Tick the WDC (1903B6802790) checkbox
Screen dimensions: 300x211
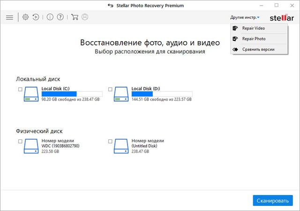click(20, 141)
